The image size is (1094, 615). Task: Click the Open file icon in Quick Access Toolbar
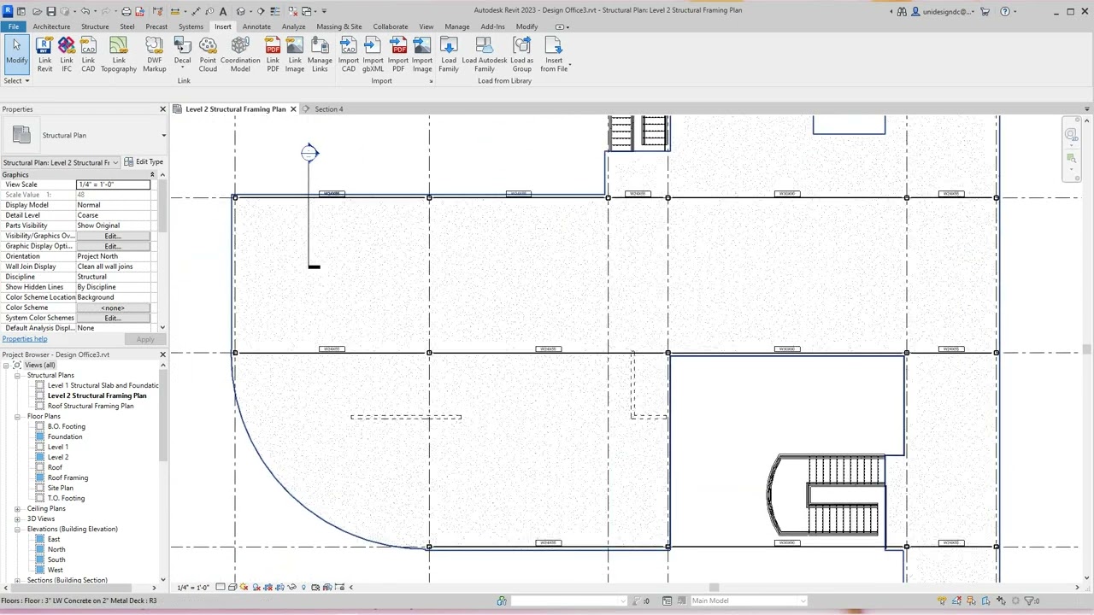tap(37, 11)
